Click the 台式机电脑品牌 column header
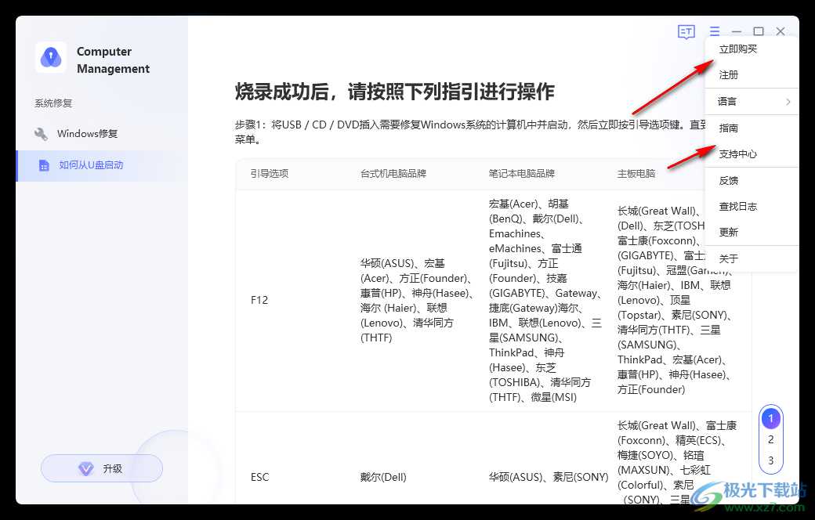 (x=393, y=174)
